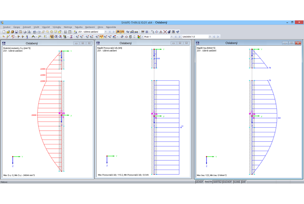Open the Tabulka menu
The image size is (304, 204).
(78, 27)
